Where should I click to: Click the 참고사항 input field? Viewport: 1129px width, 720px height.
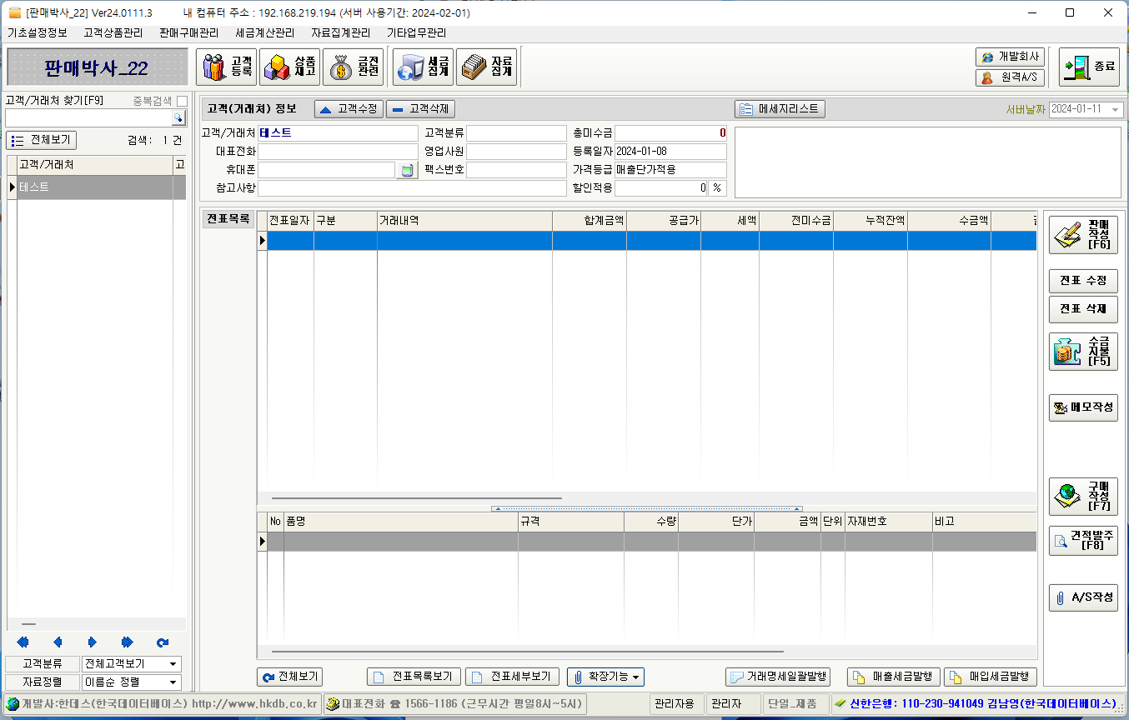pos(412,188)
